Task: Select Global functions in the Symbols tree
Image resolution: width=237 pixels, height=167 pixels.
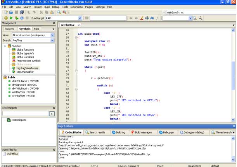Action: point(25,49)
